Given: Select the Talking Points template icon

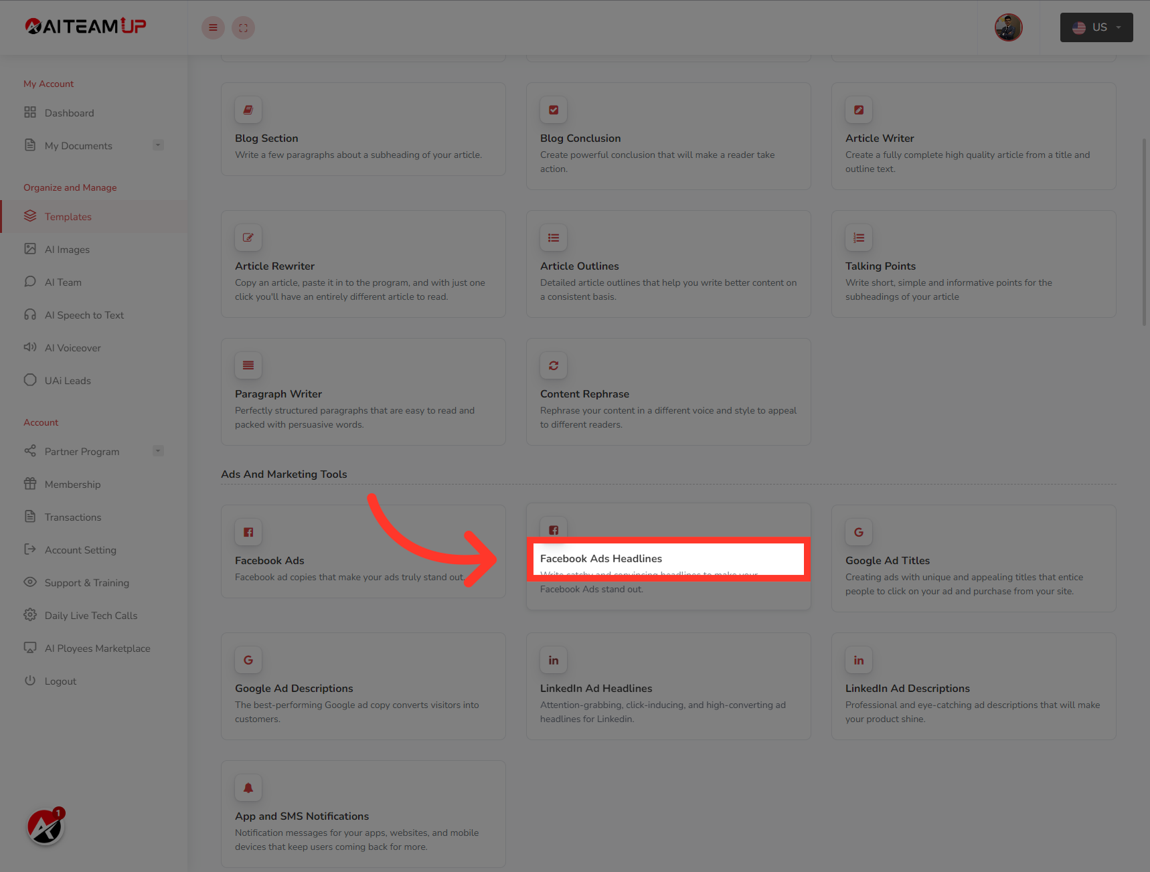Looking at the screenshot, I should click(858, 238).
